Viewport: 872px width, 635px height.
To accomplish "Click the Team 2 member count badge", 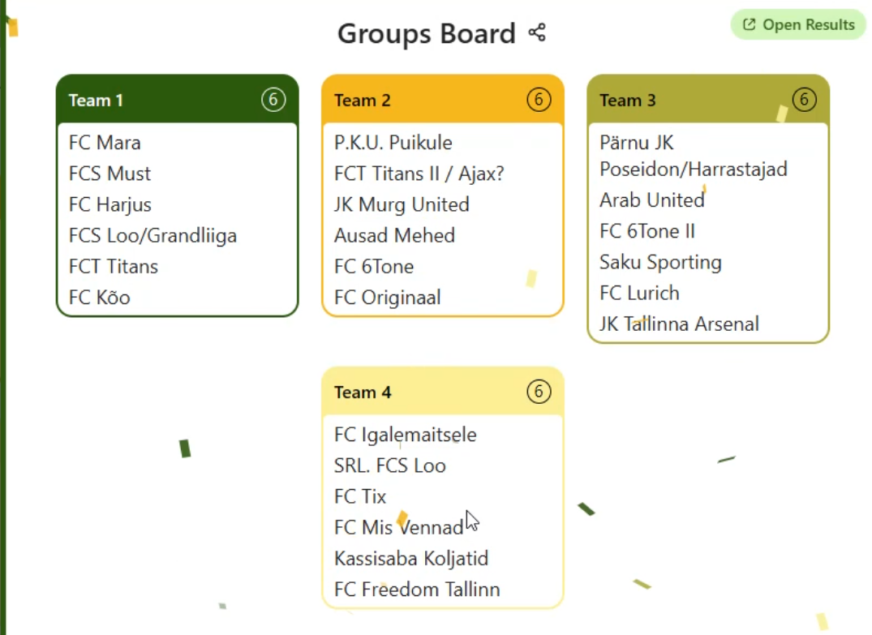I will pos(539,100).
